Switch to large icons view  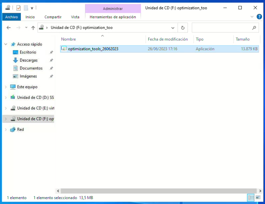click(x=258, y=198)
